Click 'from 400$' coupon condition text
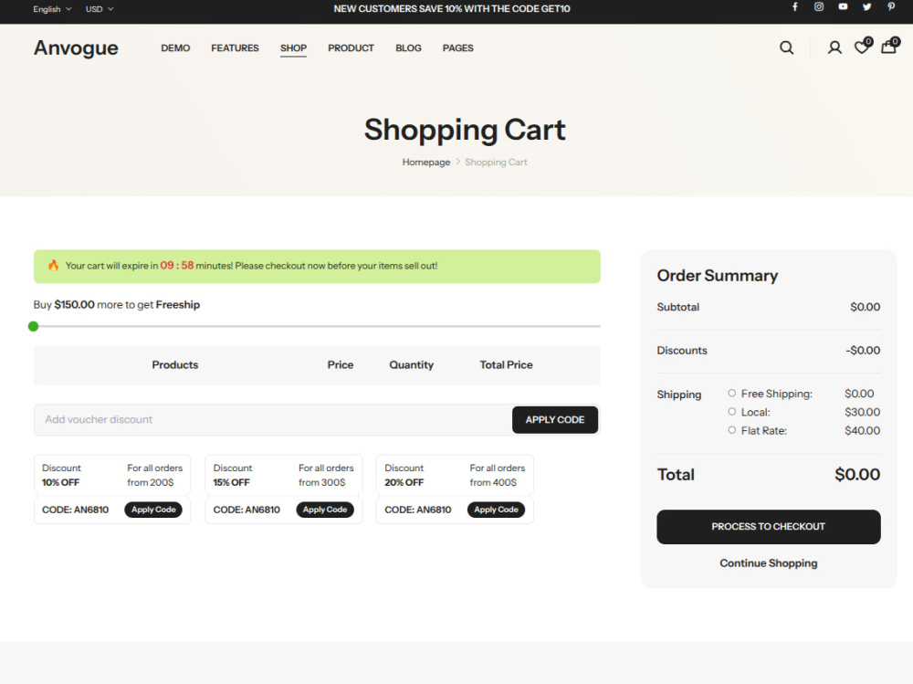Screen dimensions: 913x684 click(493, 482)
